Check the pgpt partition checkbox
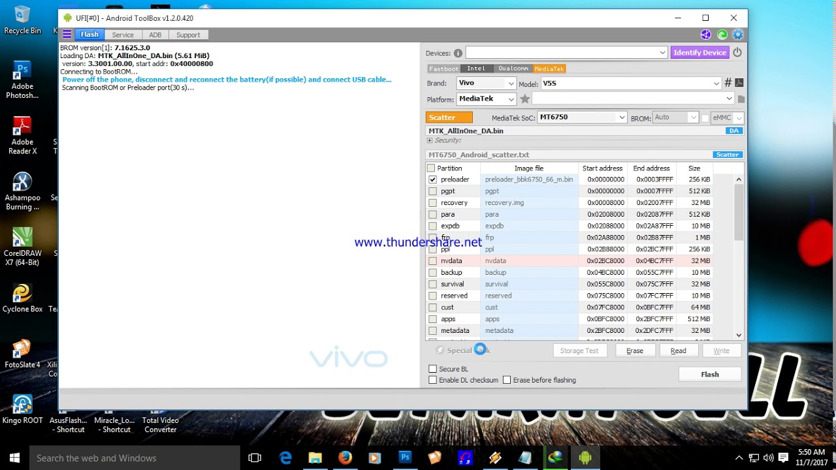This screenshot has height=470, width=836. tap(432, 191)
